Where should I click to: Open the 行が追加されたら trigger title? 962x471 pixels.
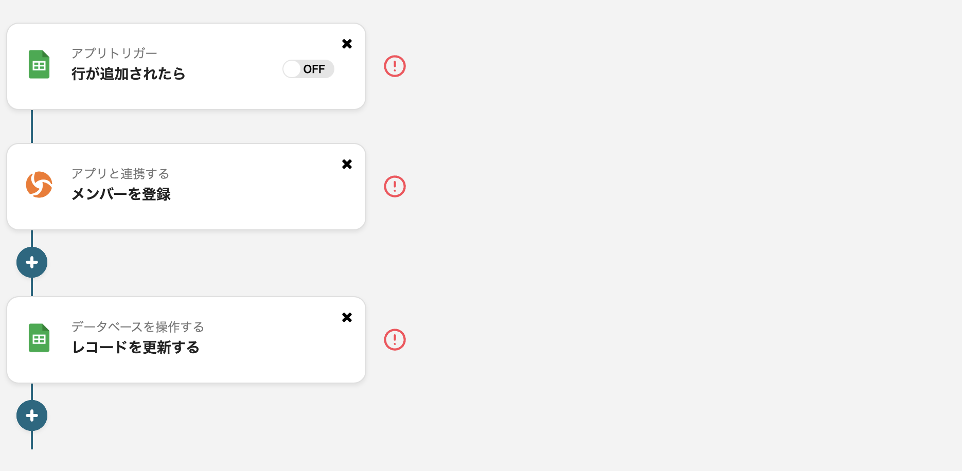128,74
